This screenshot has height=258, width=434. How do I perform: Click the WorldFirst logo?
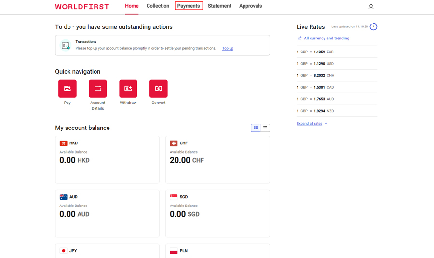(x=82, y=7)
